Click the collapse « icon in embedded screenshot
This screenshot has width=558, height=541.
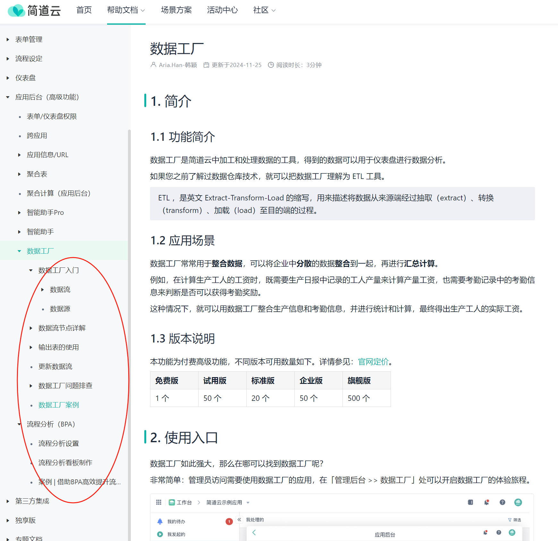tap(239, 520)
